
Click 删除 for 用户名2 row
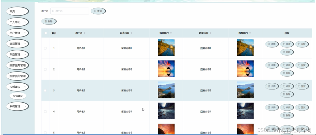click(287, 73)
